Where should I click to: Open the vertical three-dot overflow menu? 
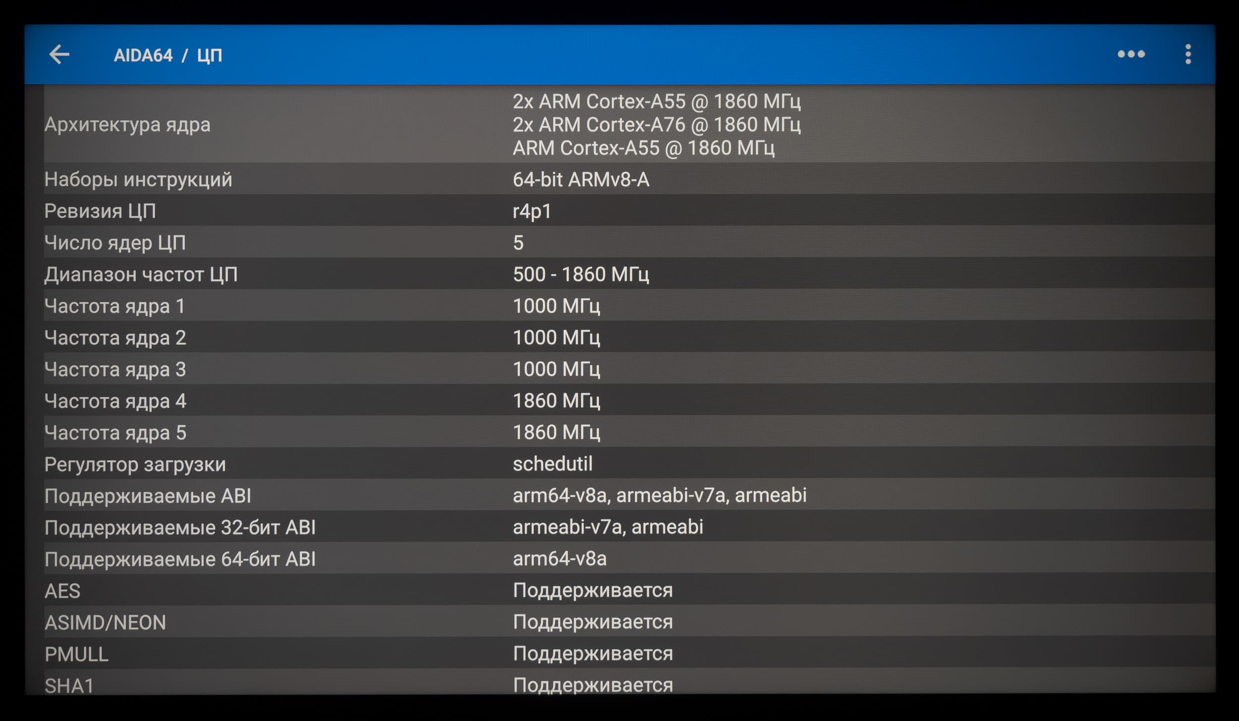click(1188, 54)
